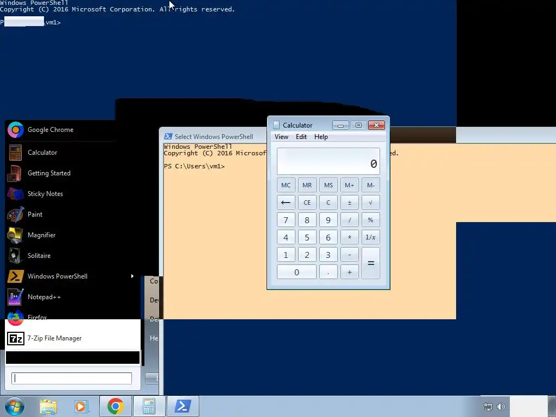Viewport: 556px width, 417px height.
Task: Open Calculator from the Start menu list
Action: click(73, 153)
